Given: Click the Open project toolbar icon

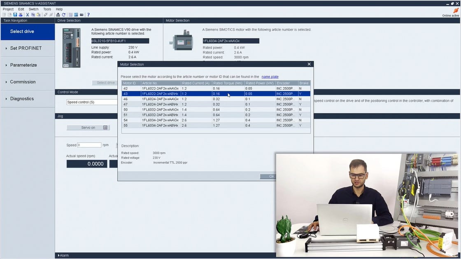Looking at the screenshot, I should click(10, 15).
